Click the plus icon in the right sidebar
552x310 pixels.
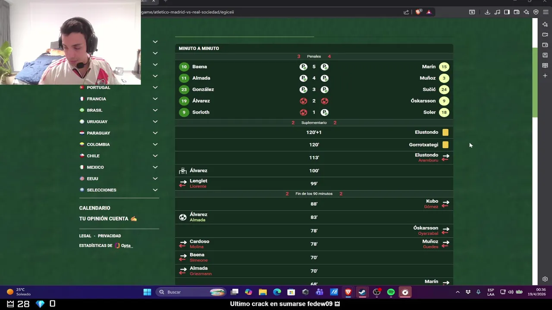545,76
